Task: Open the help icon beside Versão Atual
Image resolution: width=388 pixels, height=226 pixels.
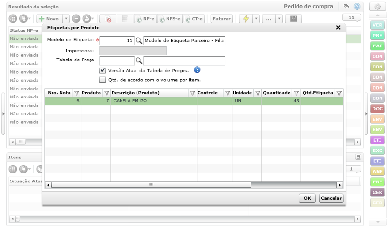Action: pos(197,70)
